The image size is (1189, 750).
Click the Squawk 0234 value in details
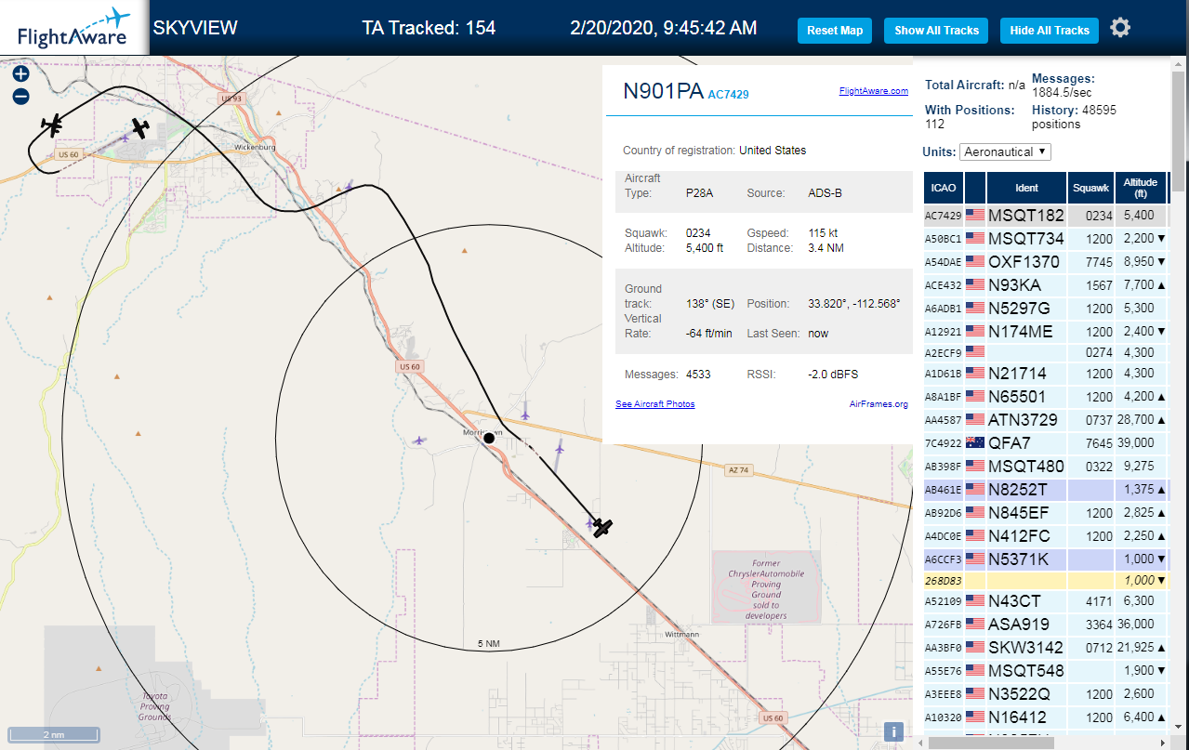click(698, 233)
